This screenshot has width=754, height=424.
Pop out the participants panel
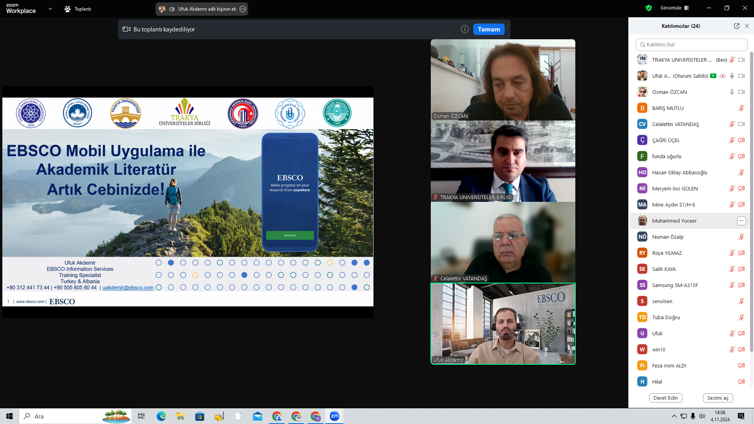click(736, 26)
